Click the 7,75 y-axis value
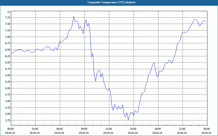 (8, 17)
